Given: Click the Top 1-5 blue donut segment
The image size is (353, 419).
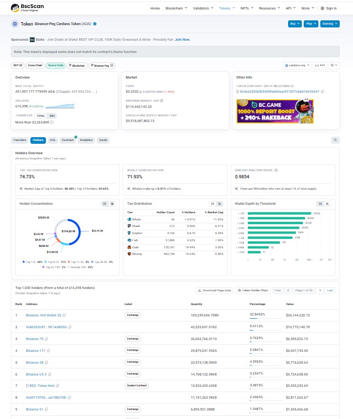Looking at the screenshot, I should [x=79, y=232].
